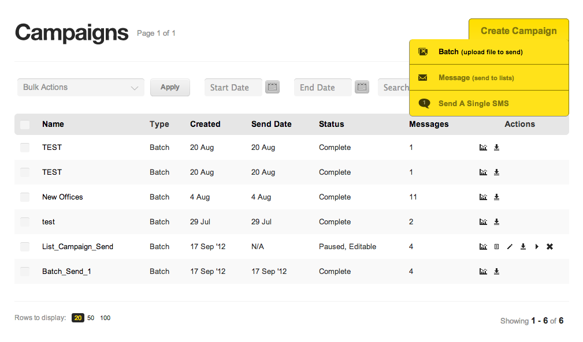
Task: Select Send A Single SMS menu item
Action: coord(489,103)
